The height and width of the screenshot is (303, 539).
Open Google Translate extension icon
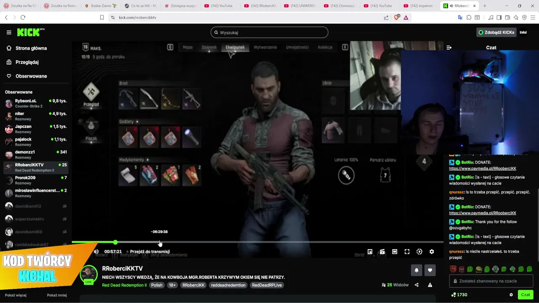(460, 17)
